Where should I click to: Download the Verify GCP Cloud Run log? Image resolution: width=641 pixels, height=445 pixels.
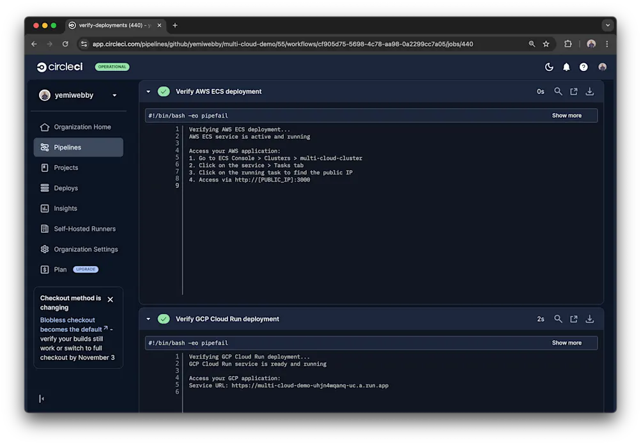(589, 318)
